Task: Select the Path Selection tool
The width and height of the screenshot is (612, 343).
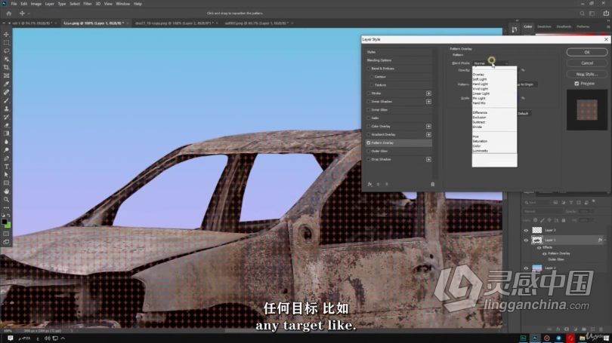Action: click(6, 175)
